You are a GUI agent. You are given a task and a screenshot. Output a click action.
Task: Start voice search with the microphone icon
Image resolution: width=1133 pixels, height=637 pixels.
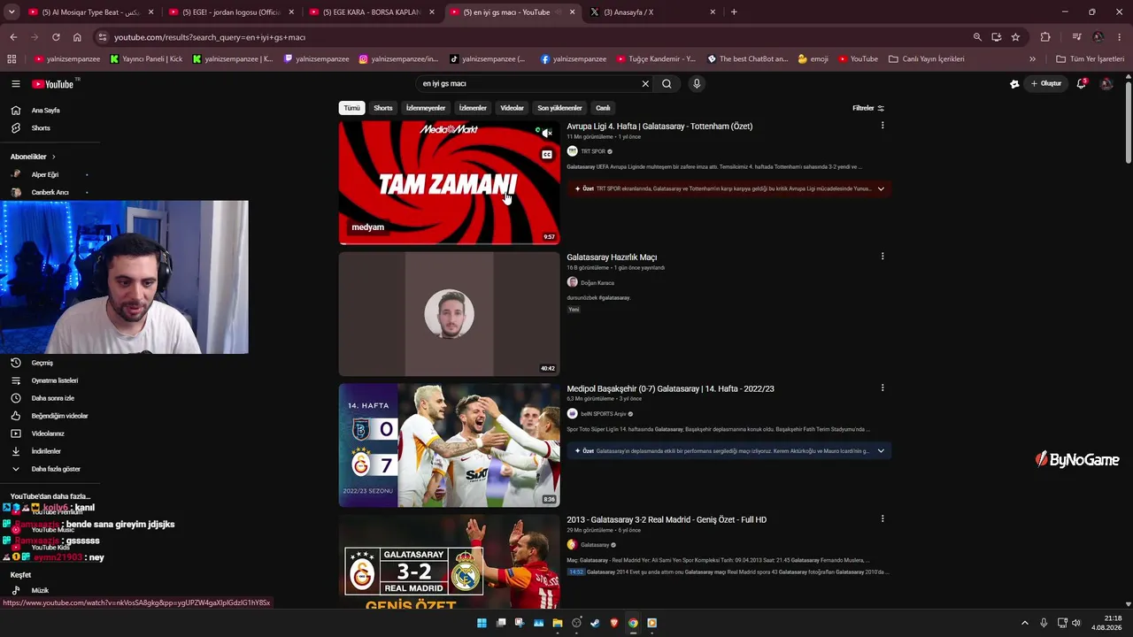point(697,84)
